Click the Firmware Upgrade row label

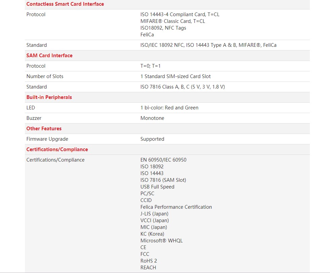[47, 139]
